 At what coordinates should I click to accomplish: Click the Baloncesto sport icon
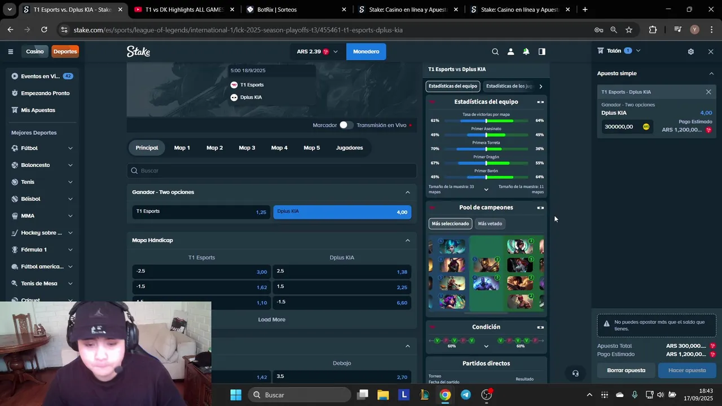click(x=15, y=165)
